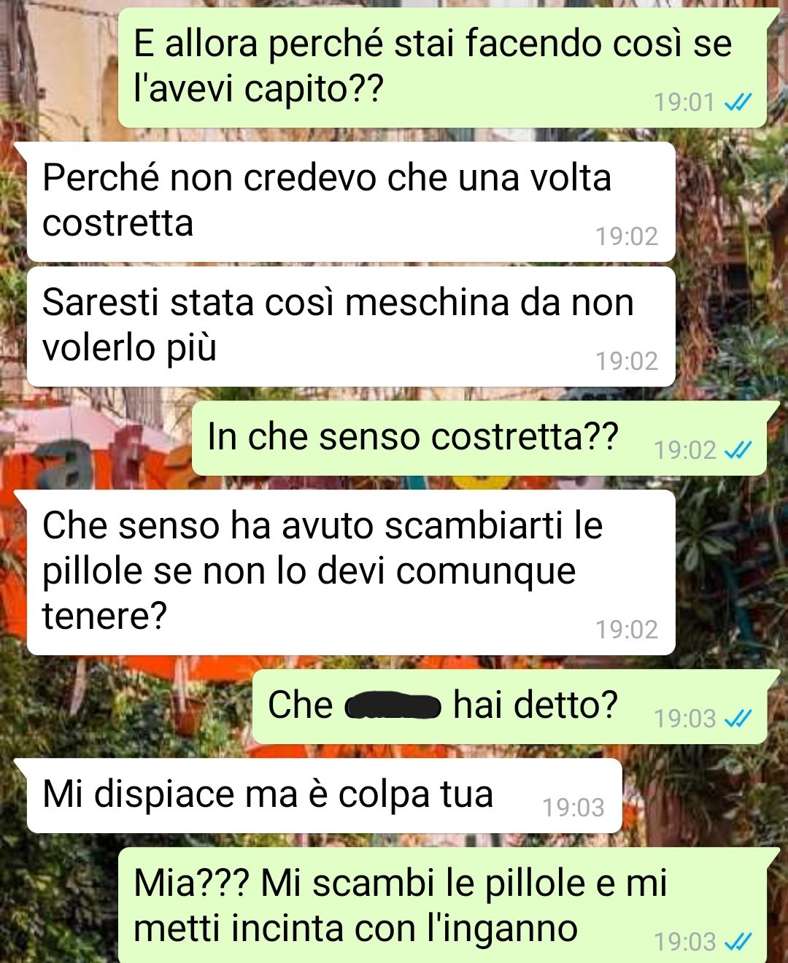Tap the read ticks on 'Mia??? Mi scambi le pillole'
Screen dimensions: 788x963
(738, 942)
